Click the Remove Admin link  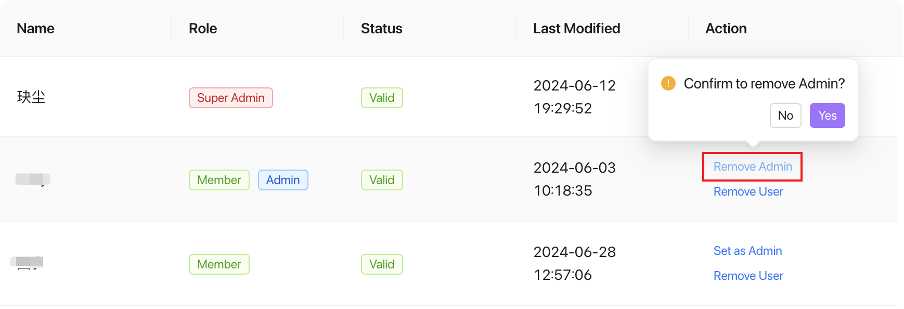point(753,166)
